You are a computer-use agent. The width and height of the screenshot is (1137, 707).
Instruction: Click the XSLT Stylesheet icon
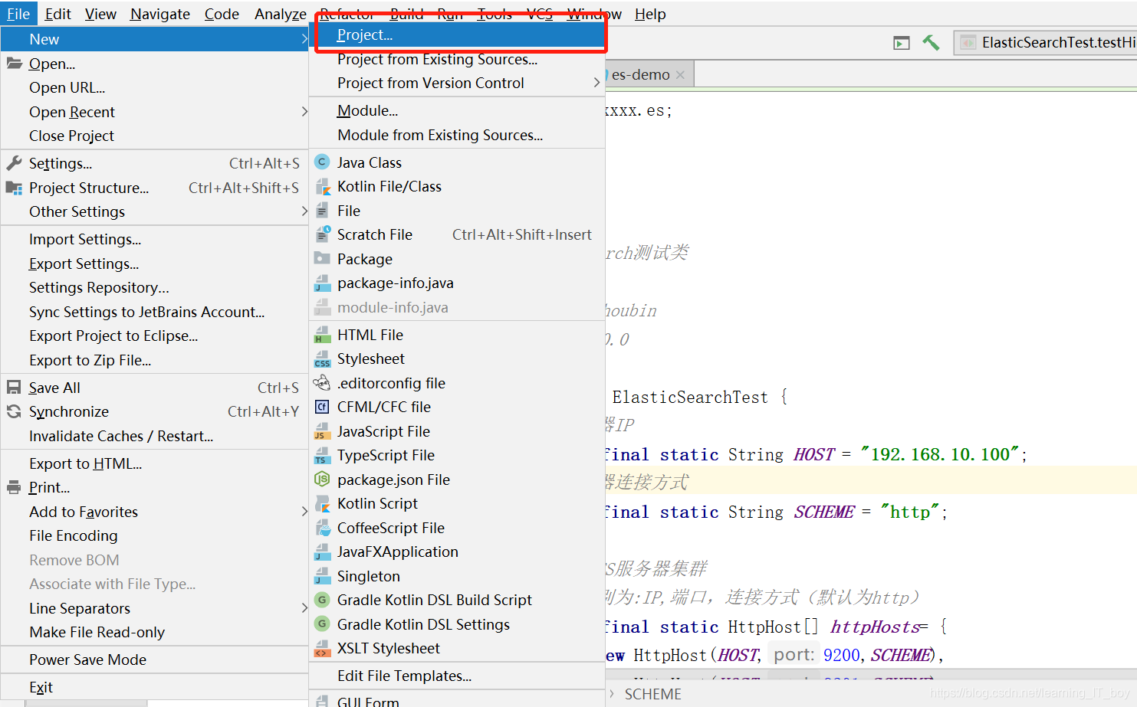pos(323,648)
